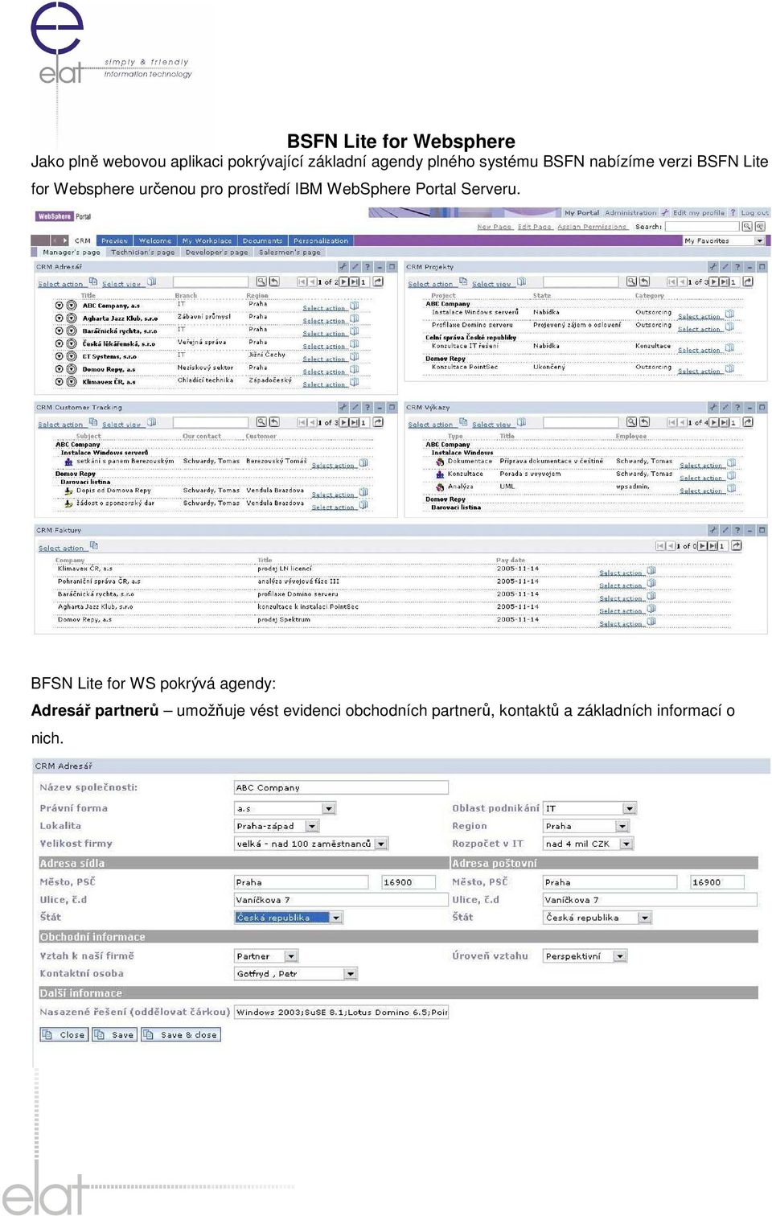Book icon beside ABC Company, a.s row
This screenshot has height=1216, width=772.
point(354,306)
